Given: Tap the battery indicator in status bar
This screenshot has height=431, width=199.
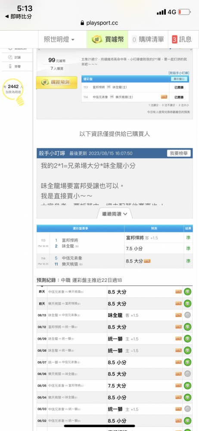Looking at the screenshot, I should pyautogui.click(x=184, y=12).
